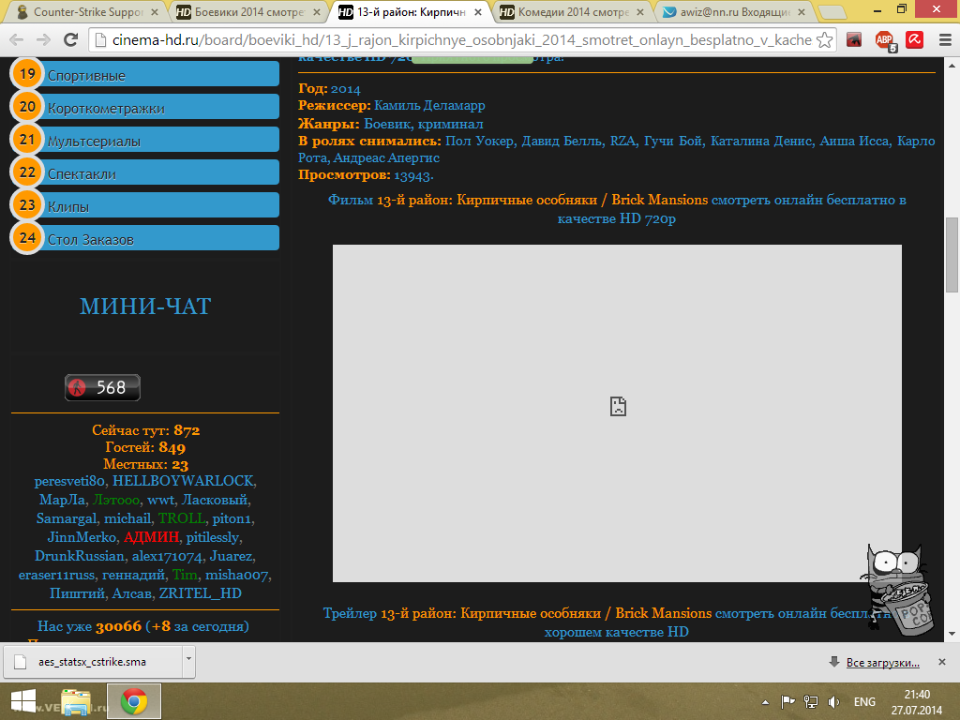This screenshot has height=720, width=960.
Task: Open network tray icon
Action: [x=811, y=701]
